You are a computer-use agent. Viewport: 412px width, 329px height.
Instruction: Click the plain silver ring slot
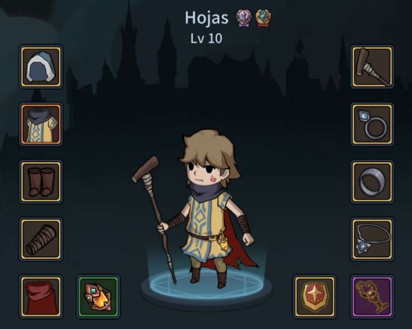click(x=372, y=182)
